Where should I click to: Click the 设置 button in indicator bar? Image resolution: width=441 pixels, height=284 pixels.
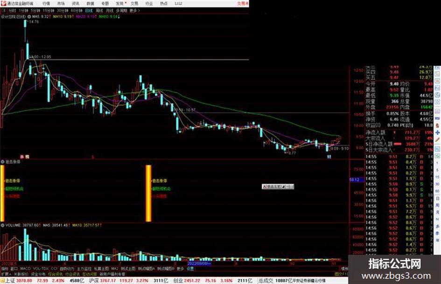[190, 269]
